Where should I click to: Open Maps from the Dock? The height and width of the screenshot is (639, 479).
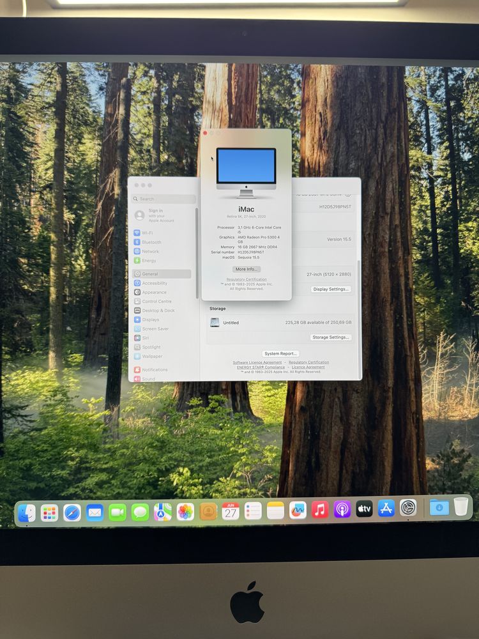click(162, 512)
